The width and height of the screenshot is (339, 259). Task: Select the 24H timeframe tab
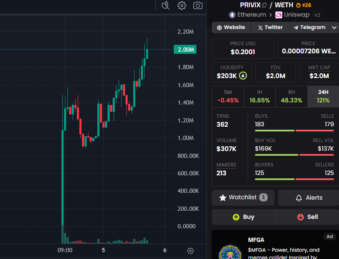[323, 96]
